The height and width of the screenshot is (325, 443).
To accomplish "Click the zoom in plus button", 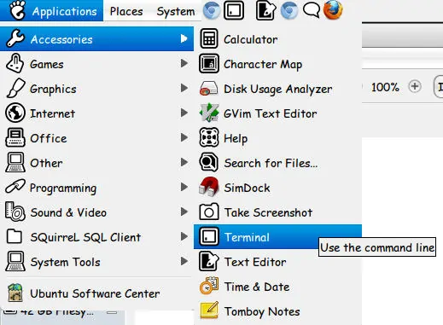I will 415,86.
